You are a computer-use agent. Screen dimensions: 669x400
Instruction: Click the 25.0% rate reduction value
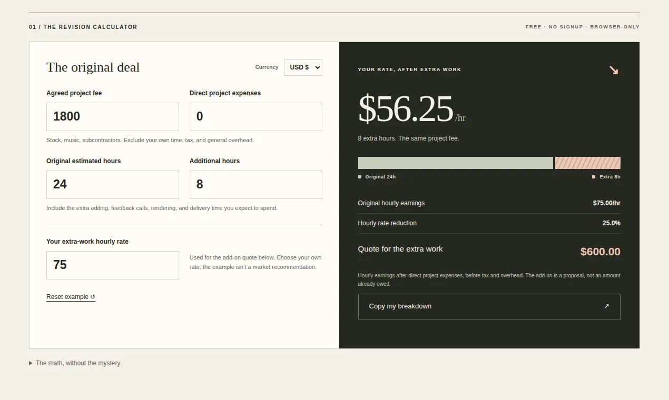coord(612,223)
